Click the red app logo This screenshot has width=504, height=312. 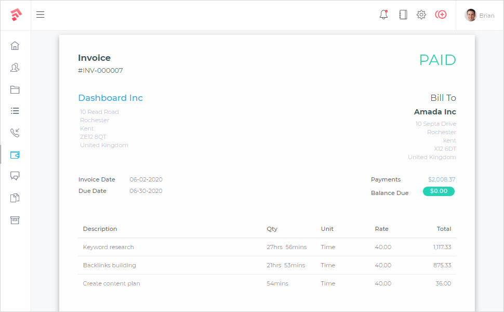16,15
